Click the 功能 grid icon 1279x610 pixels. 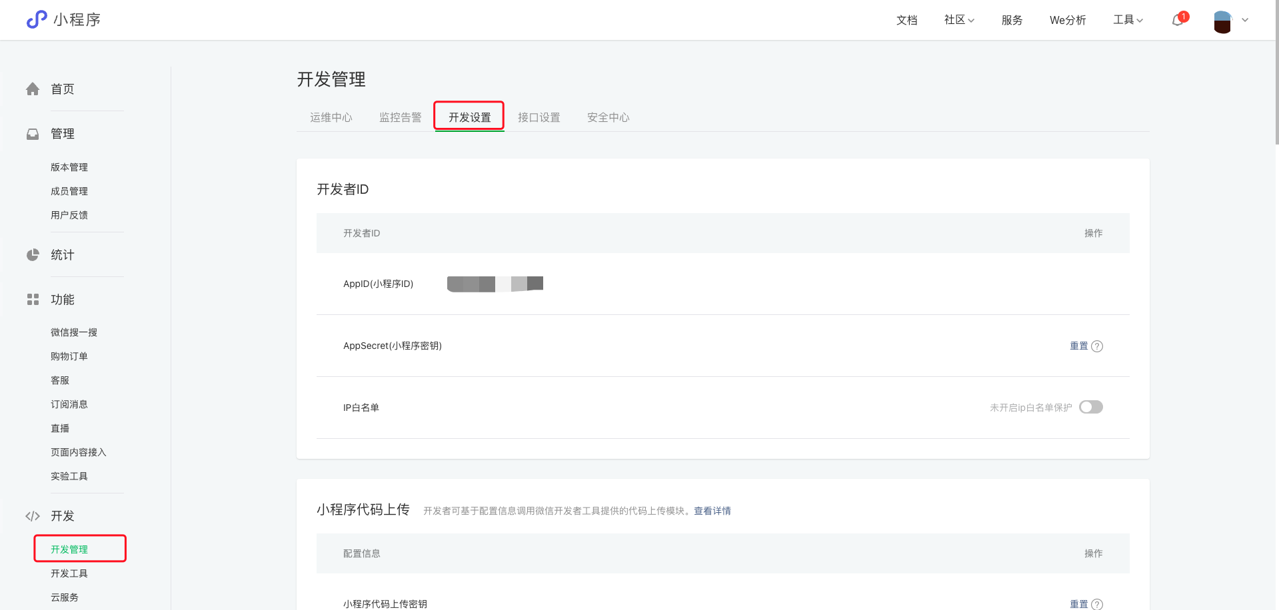33,300
